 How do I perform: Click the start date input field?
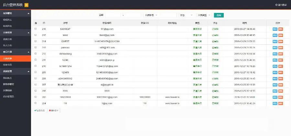(x=113, y=15)
